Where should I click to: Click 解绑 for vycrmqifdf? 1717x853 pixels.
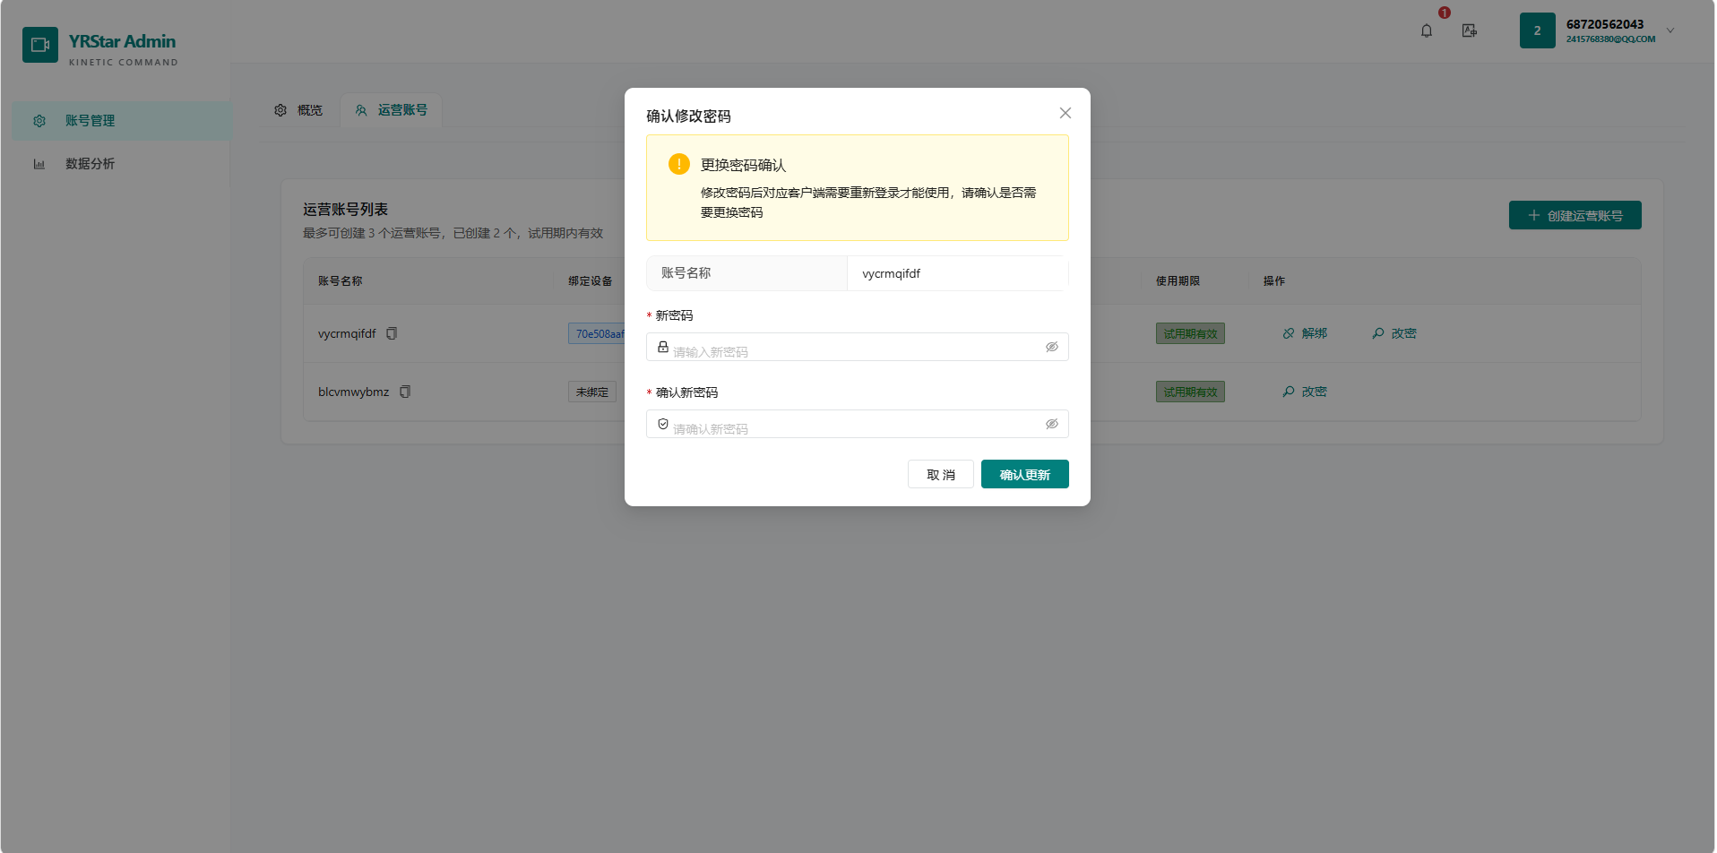[x=1305, y=333]
